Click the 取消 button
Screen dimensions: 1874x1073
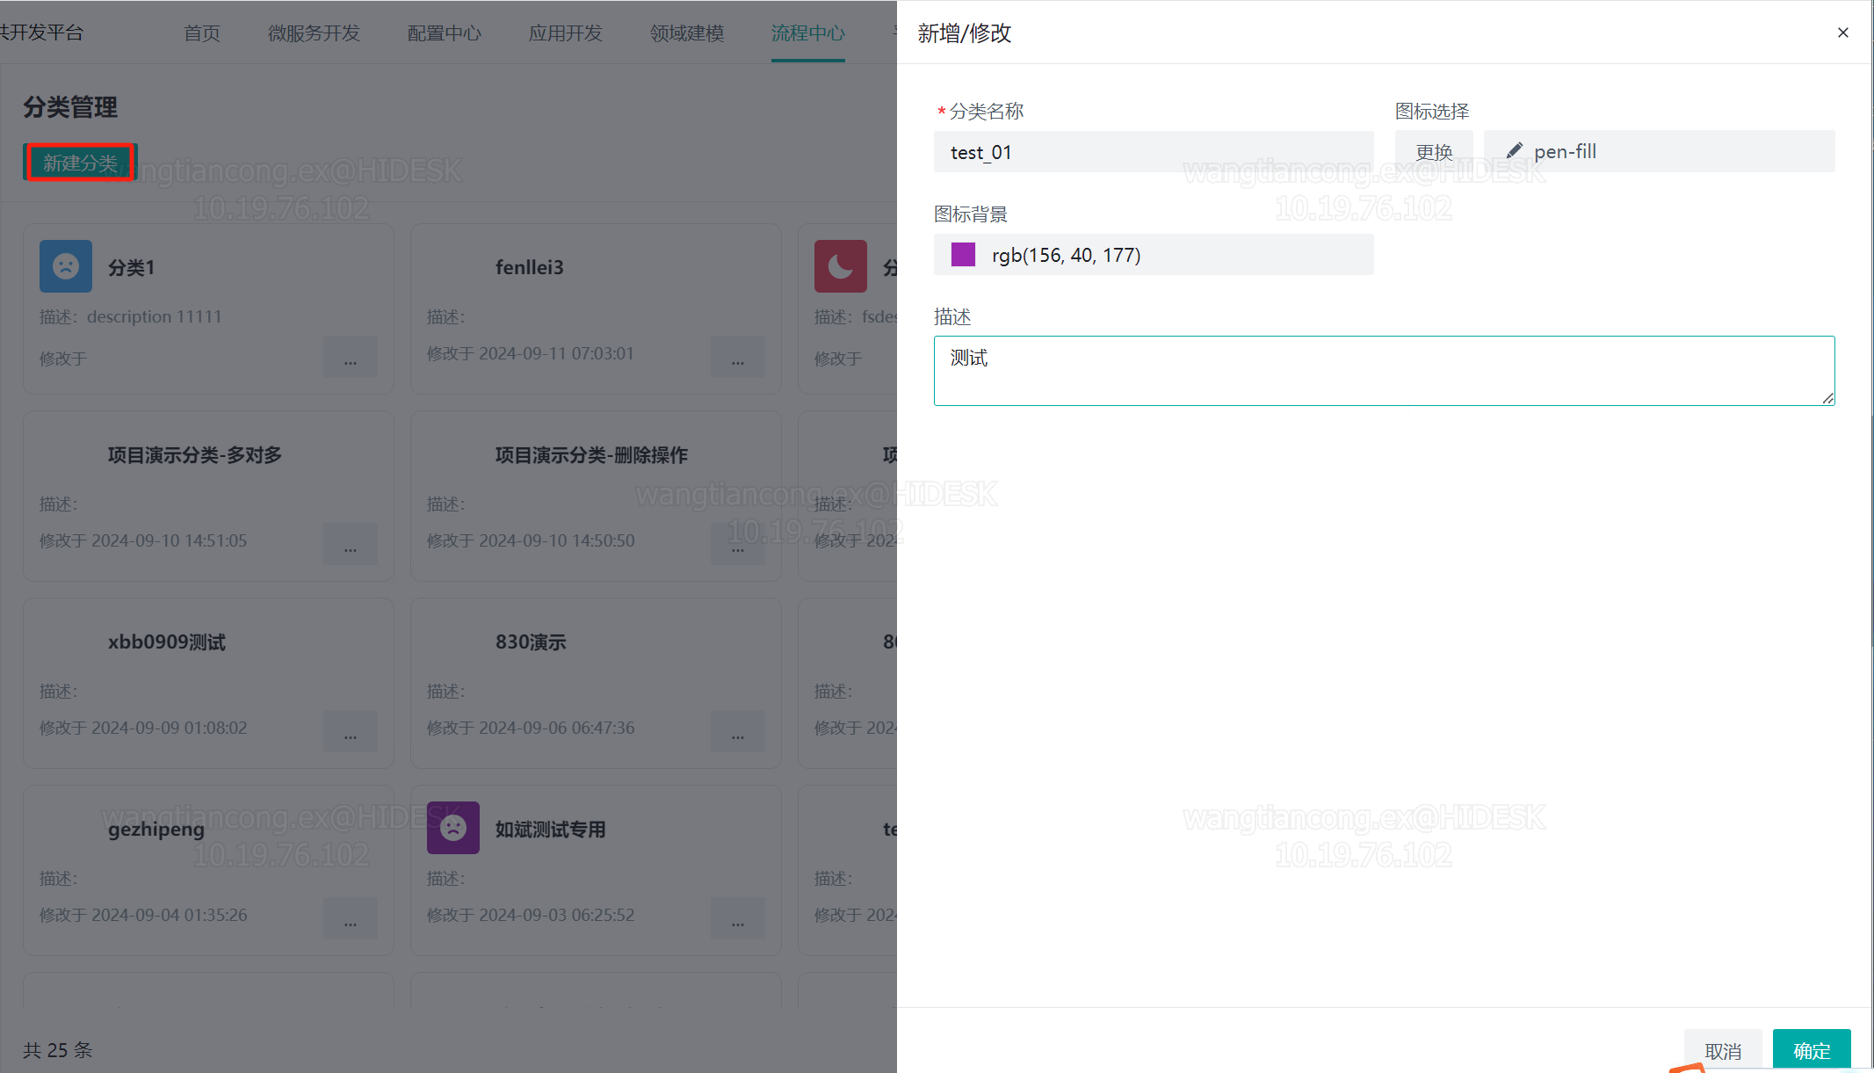(x=1723, y=1050)
